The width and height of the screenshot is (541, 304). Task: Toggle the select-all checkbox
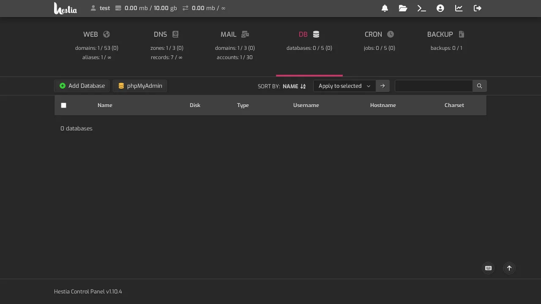tap(63, 105)
